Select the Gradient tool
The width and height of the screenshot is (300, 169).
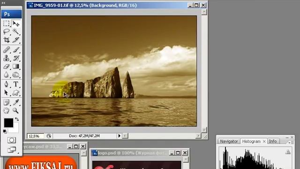(16, 66)
